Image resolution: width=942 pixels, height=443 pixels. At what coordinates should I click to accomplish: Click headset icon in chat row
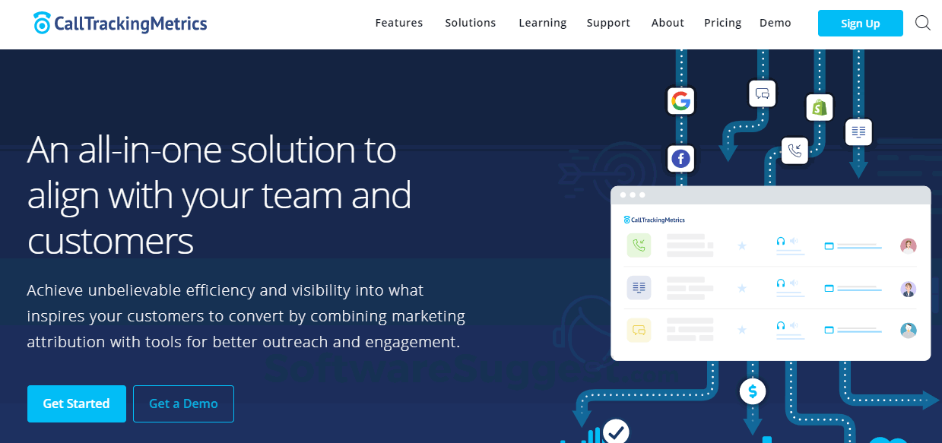click(x=781, y=325)
